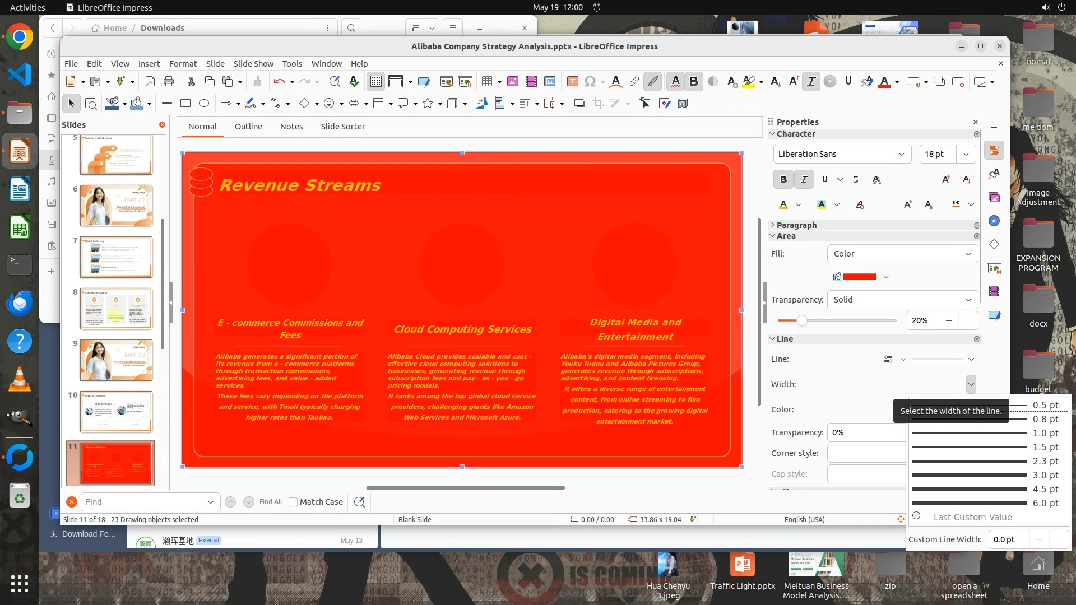Toggle Italic in the Character panel

coord(804,179)
